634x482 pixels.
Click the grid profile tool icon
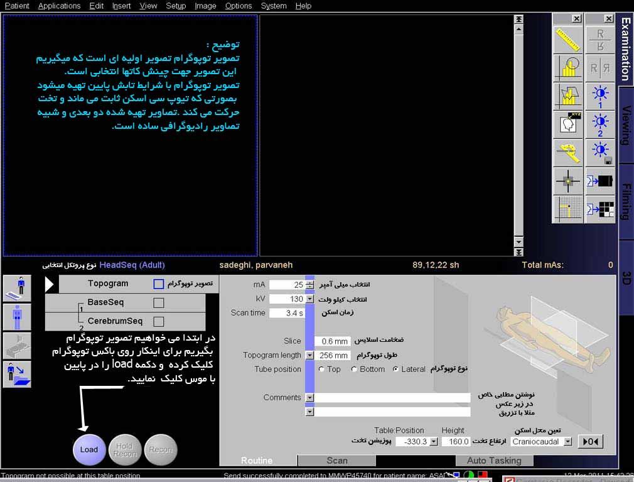coord(568,209)
